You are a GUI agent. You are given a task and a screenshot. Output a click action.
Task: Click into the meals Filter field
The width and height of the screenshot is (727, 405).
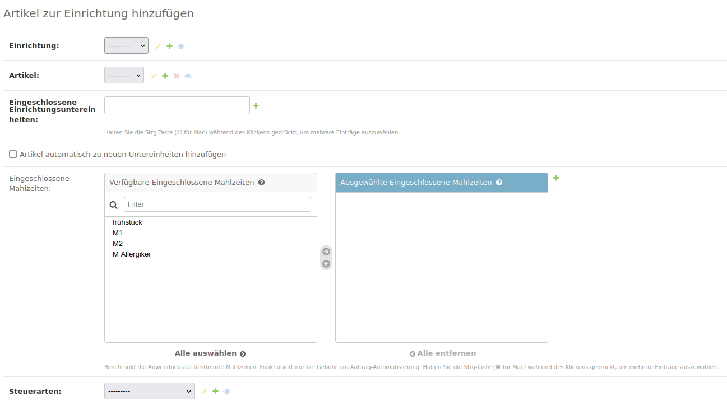(217, 204)
